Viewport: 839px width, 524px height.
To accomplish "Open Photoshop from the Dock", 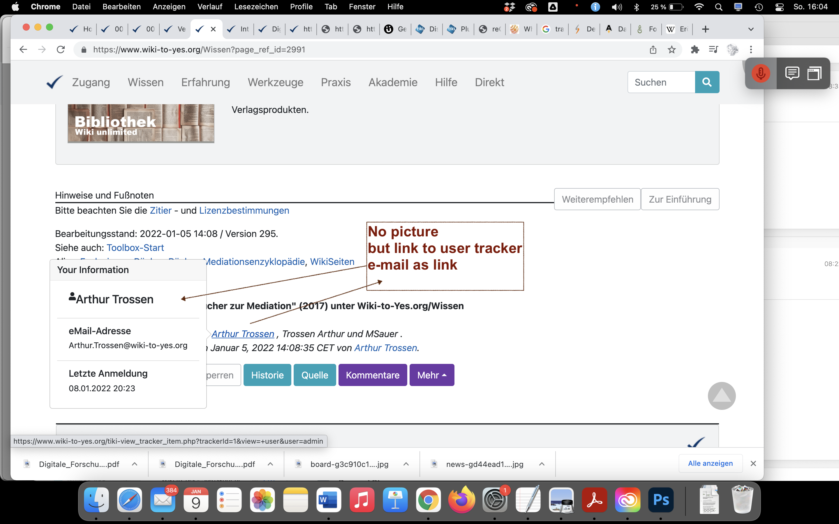I will (660, 500).
